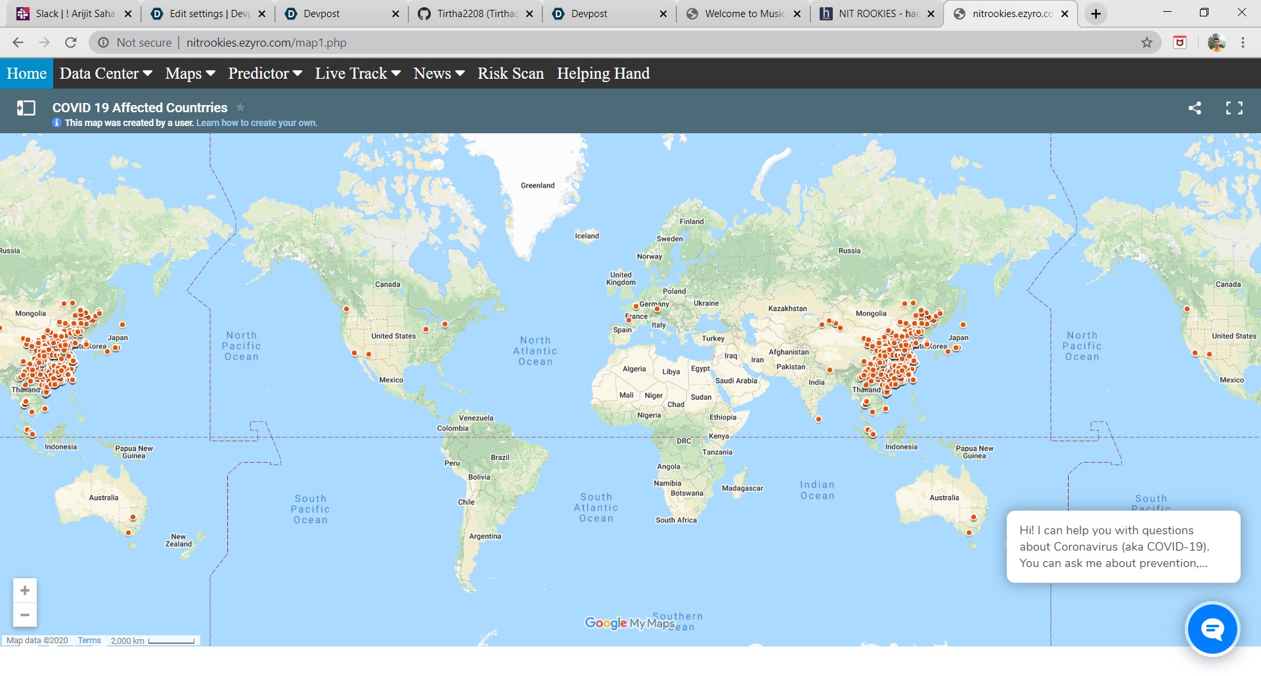
Task: Zoom in the map with plus button
Action: click(x=25, y=591)
